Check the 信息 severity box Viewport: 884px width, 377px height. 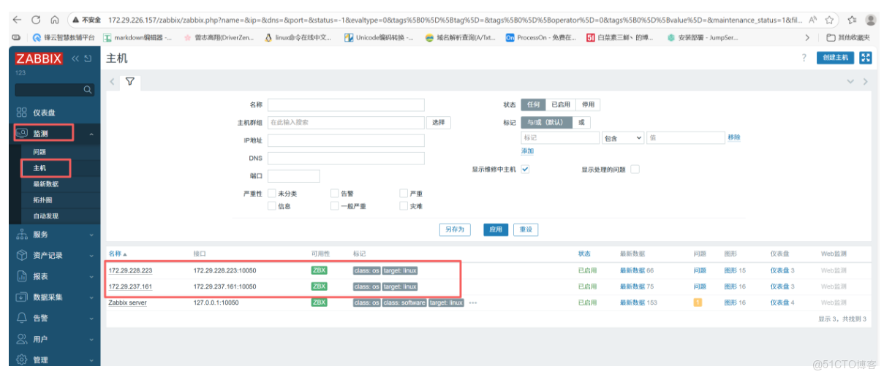pyautogui.click(x=272, y=206)
